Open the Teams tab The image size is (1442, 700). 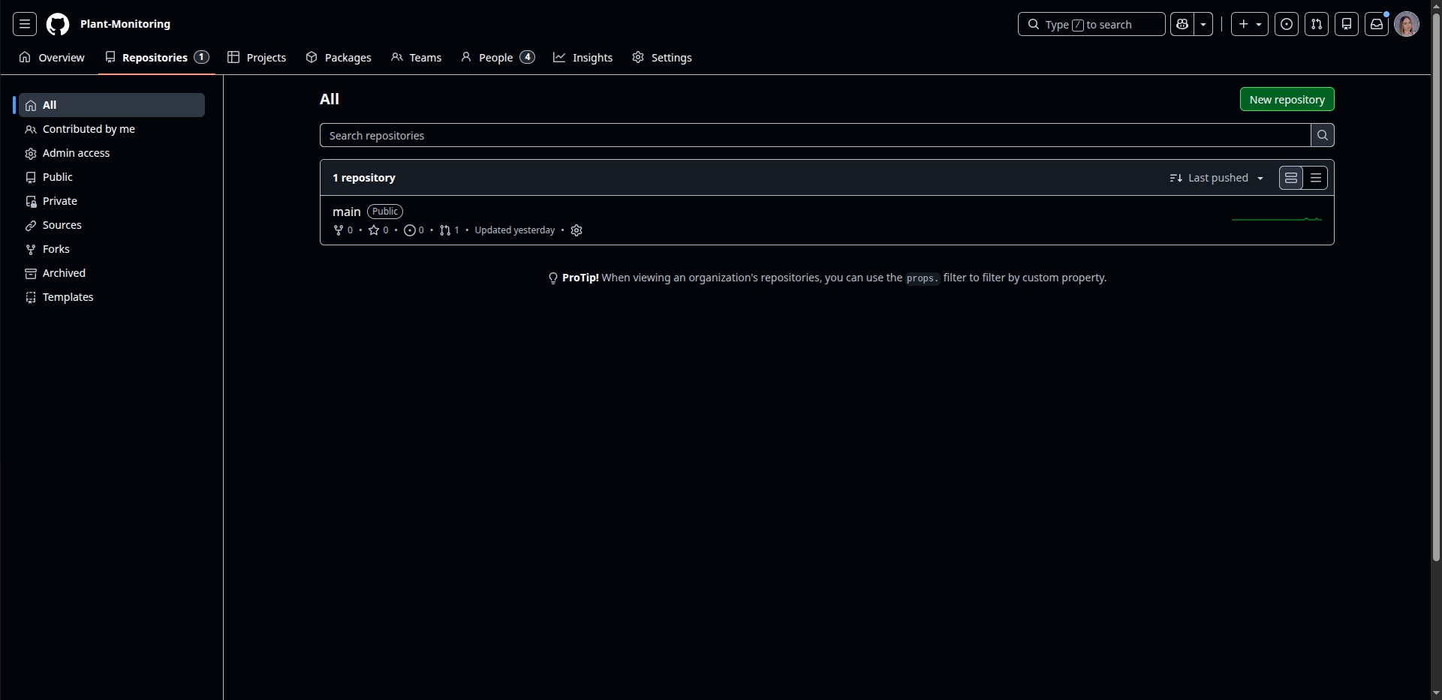(417, 58)
